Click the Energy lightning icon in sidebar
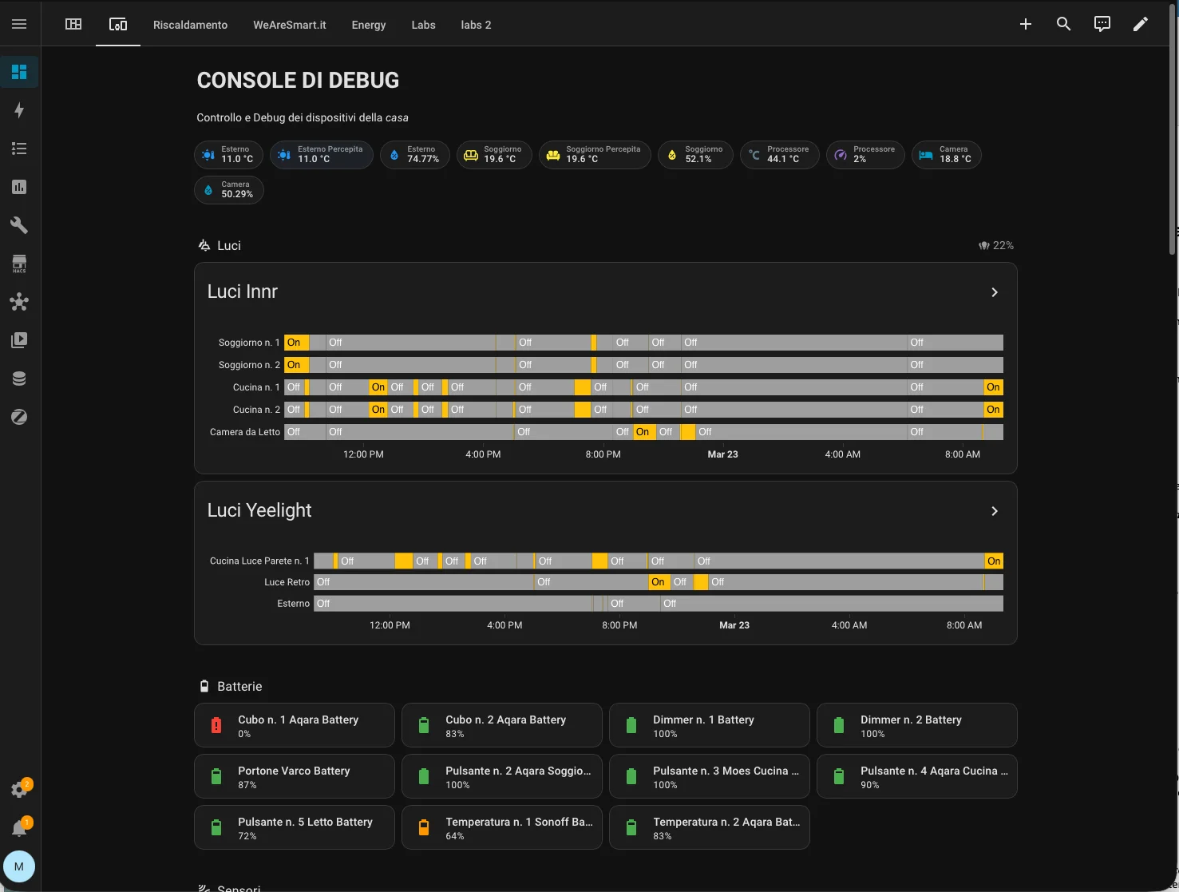This screenshot has height=892, width=1179. tap(19, 110)
